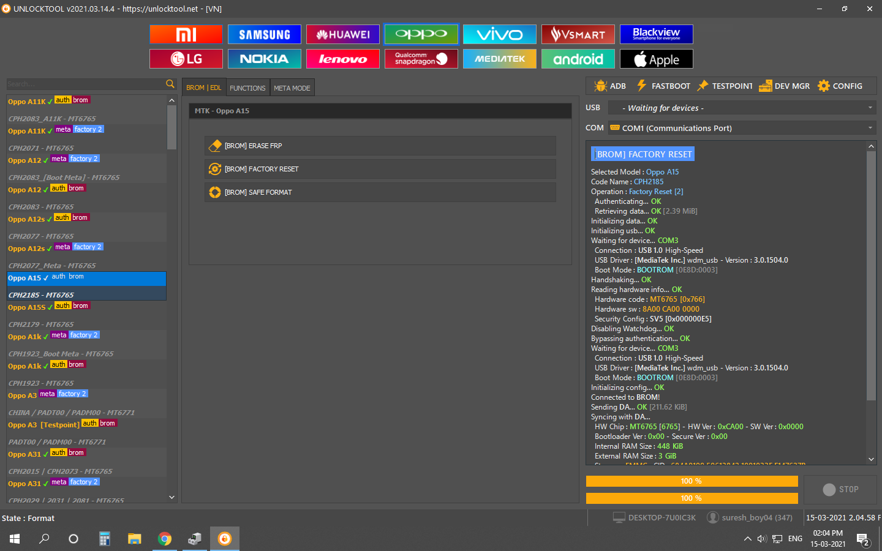Click log panel scroll up arrow

[871, 146]
